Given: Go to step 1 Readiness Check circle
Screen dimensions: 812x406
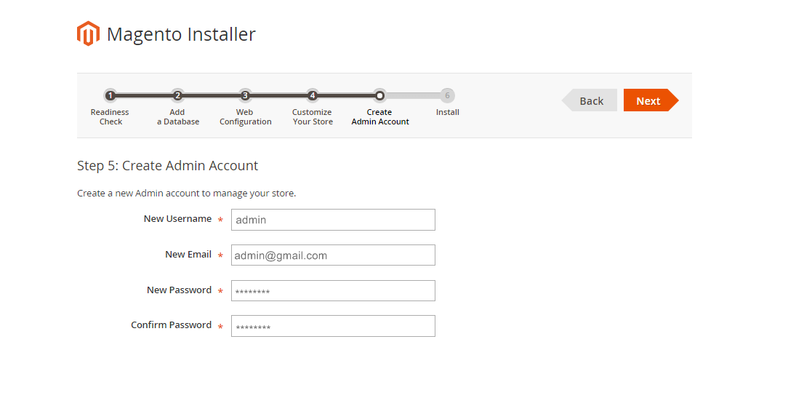Looking at the screenshot, I should pyautogui.click(x=110, y=95).
